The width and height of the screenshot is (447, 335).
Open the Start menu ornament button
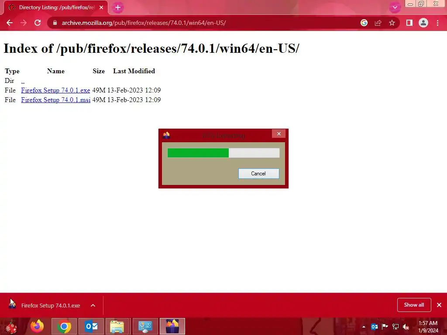tap(11, 326)
